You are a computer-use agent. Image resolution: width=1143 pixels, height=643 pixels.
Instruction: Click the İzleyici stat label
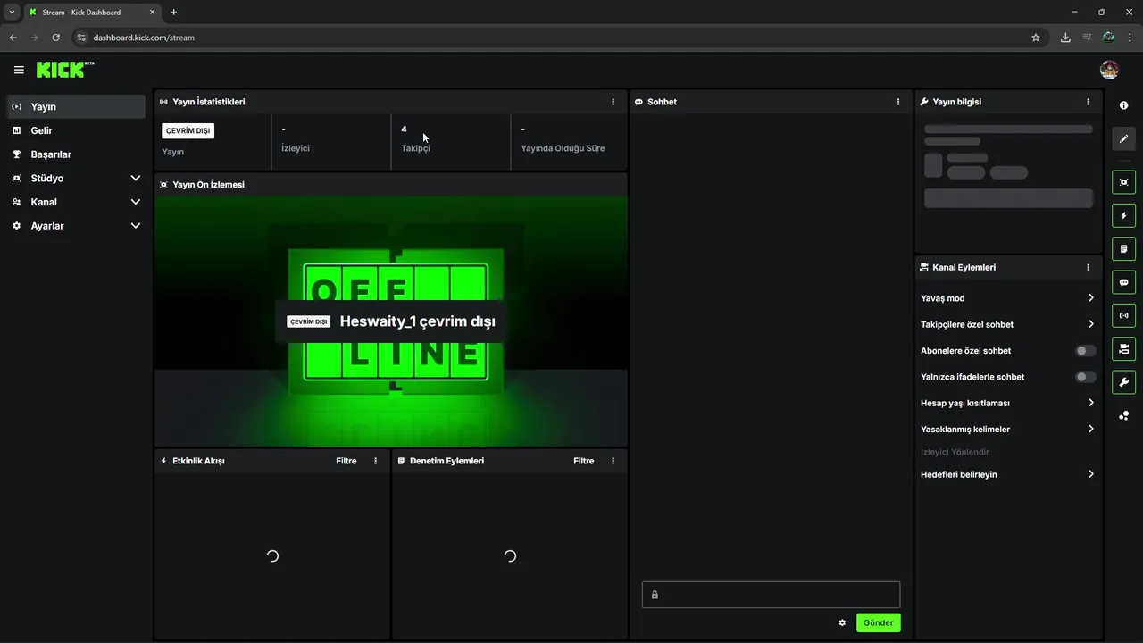(x=296, y=148)
